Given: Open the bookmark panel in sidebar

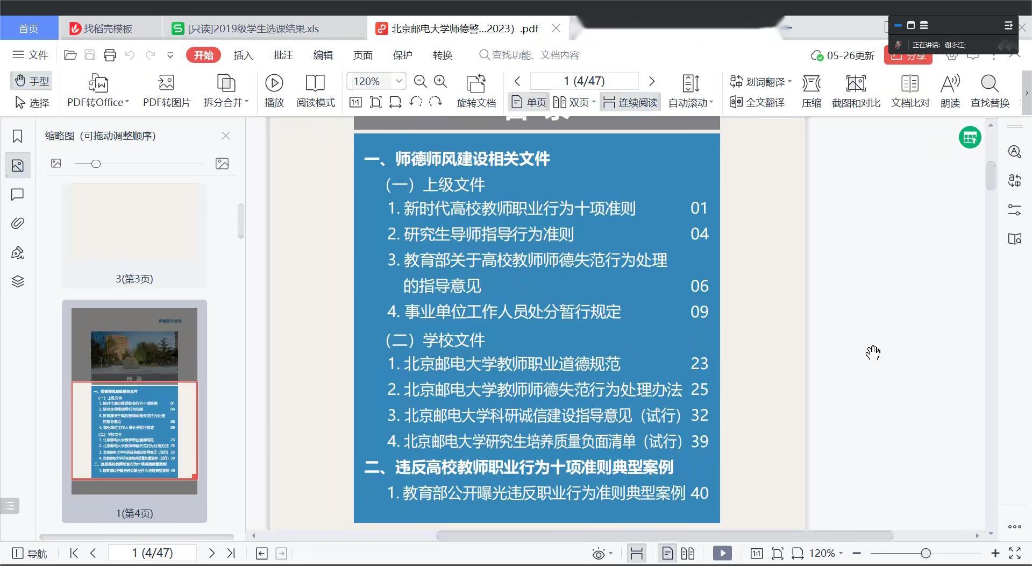Looking at the screenshot, I should [x=17, y=136].
